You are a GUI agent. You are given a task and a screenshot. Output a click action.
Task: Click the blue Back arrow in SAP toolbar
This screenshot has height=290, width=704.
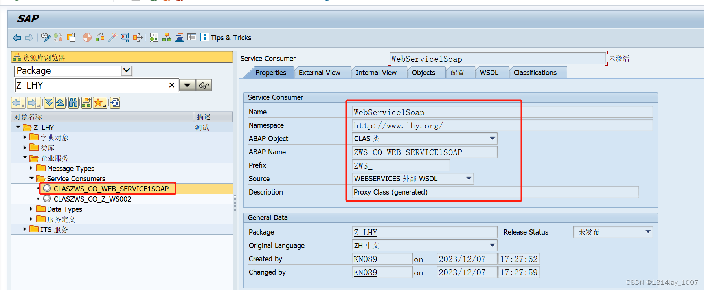(x=17, y=38)
